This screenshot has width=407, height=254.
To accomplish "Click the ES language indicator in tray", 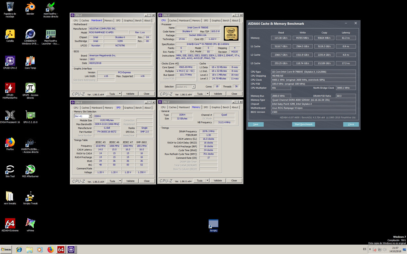I will [364, 249].
